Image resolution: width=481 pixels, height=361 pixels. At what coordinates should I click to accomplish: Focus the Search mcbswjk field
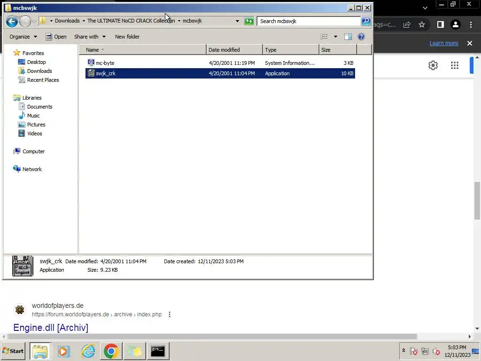tap(308, 21)
